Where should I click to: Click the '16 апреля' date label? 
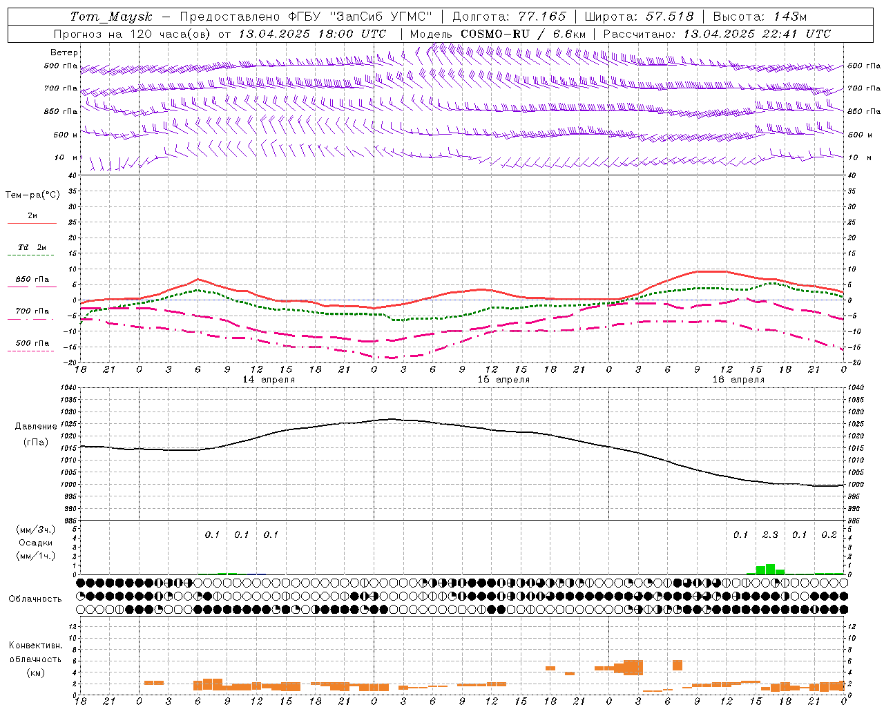click(x=738, y=380)
